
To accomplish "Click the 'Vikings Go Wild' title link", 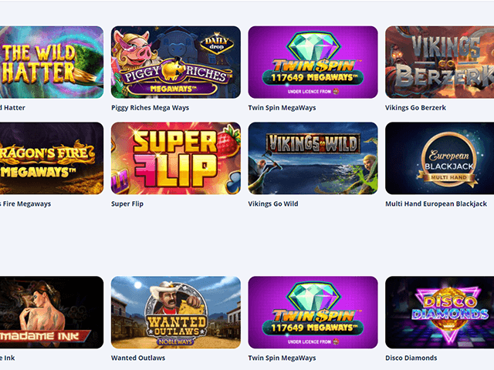I will point(273,203).
